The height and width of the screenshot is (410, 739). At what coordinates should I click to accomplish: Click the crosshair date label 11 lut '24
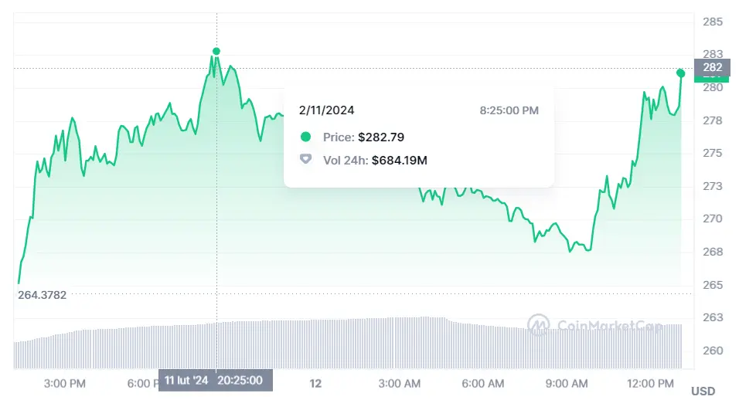(186, 380)
